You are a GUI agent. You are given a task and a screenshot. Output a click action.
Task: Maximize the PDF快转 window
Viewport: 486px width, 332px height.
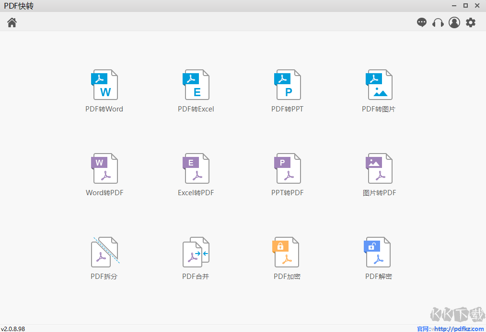coord(465,6)
